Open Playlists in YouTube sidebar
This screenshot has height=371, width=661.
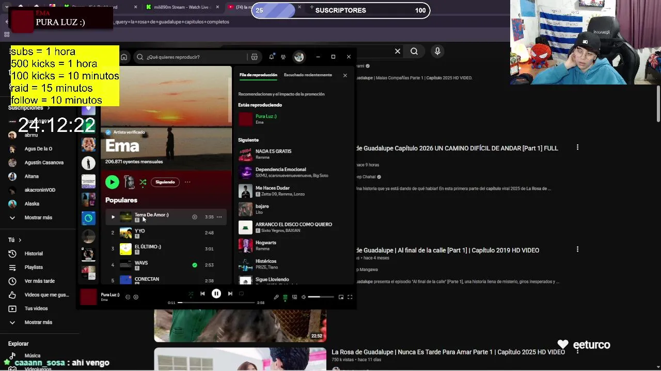tap(34, 267)
